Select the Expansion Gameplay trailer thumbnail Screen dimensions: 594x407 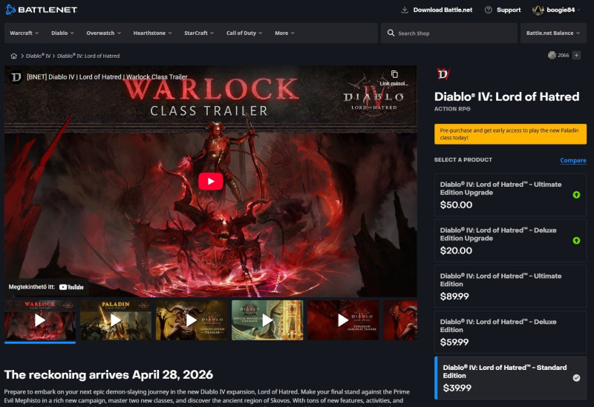343,320
